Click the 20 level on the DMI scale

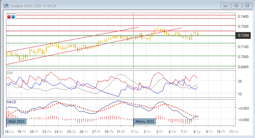coord(240,81)
